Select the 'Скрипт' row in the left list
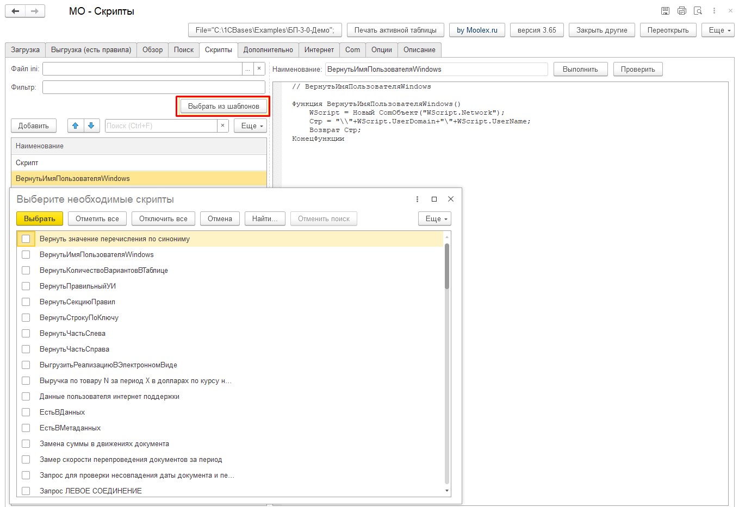Screen dimensions: 739x507 tap(139, 162)
